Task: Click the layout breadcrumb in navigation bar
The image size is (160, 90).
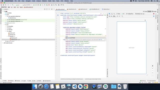Action: [21, 7]
